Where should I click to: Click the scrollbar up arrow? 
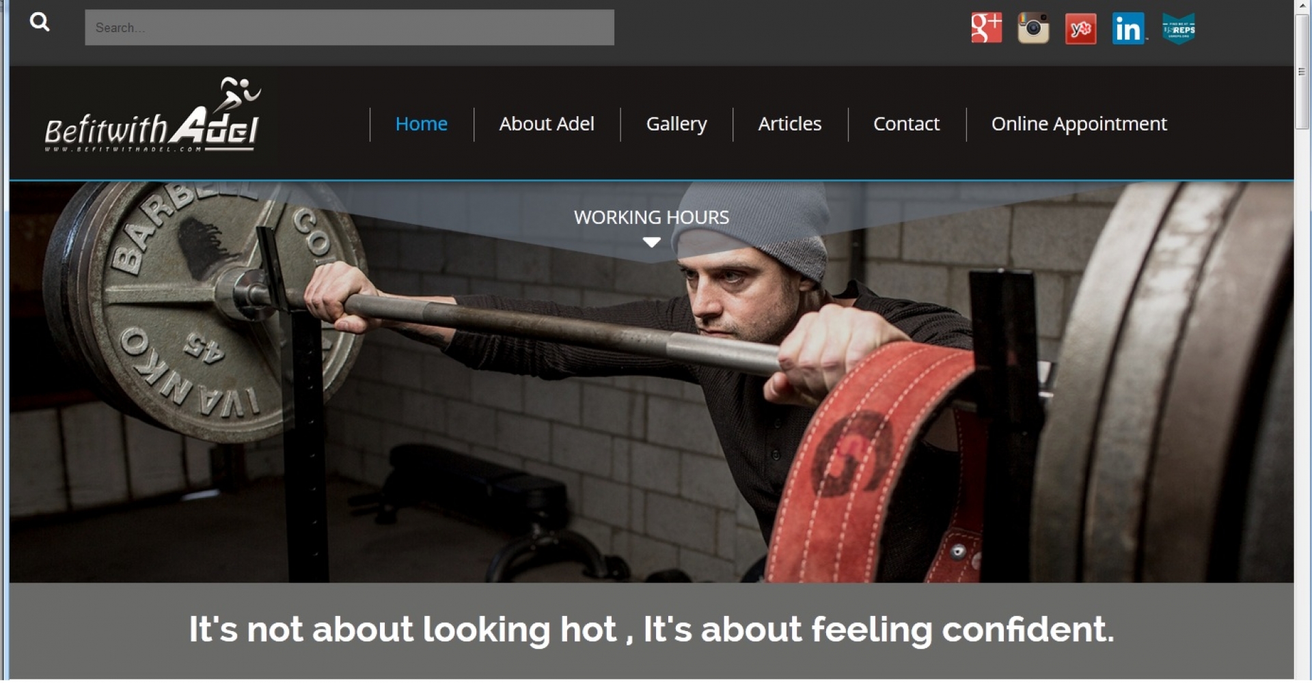point(1302,6)
